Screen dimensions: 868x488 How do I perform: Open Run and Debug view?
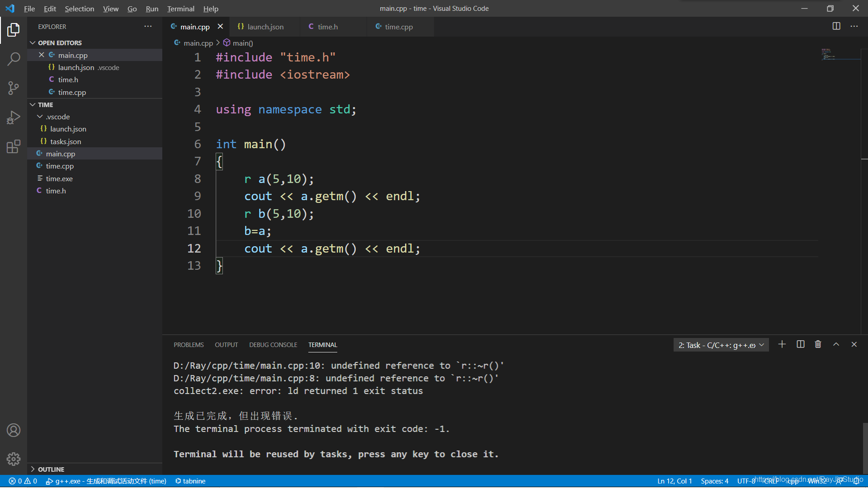[14, 117]
